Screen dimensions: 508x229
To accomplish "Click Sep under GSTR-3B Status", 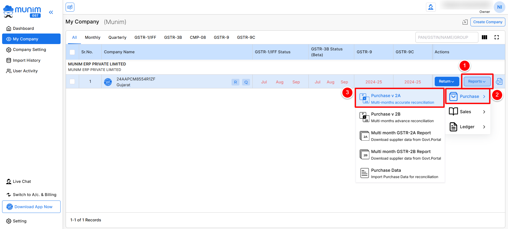I will (x=344, y=82).
